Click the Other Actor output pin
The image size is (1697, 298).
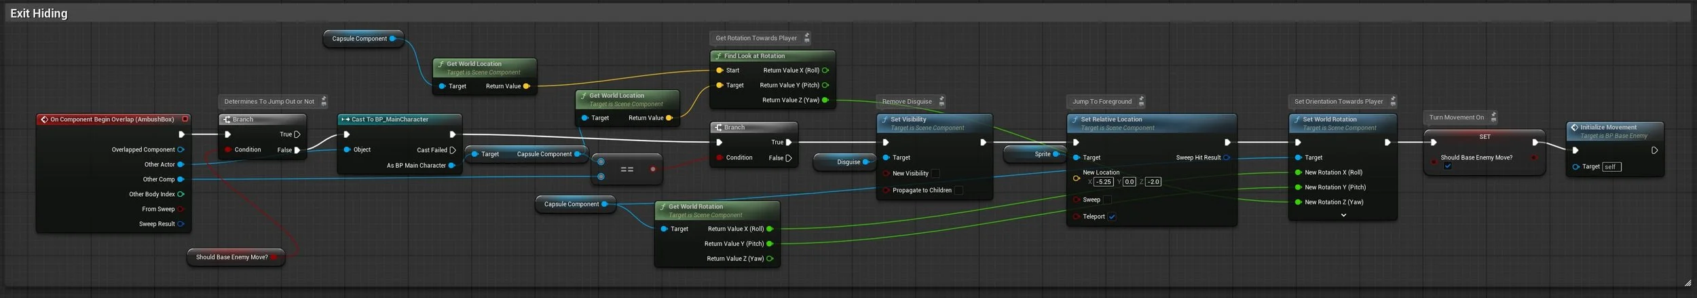[181, 164]
